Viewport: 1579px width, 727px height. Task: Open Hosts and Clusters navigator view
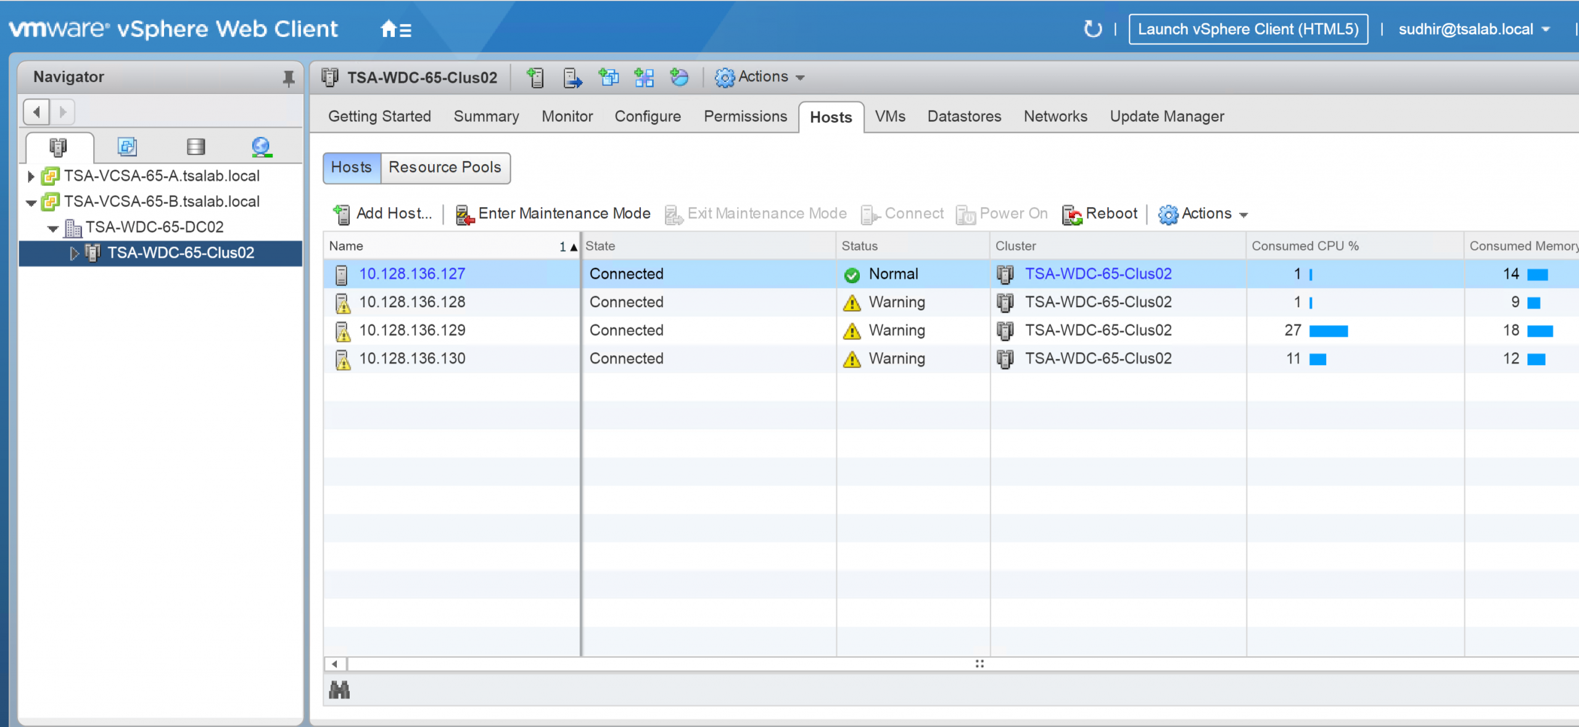point(58,147)
